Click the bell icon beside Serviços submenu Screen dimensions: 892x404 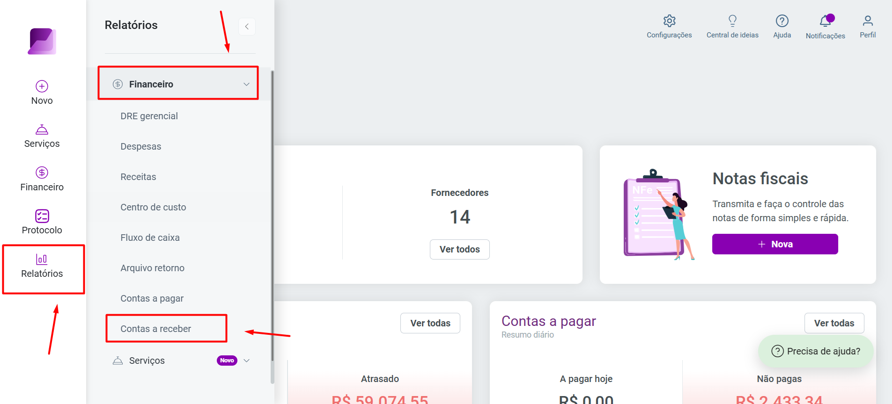(118, 361)
